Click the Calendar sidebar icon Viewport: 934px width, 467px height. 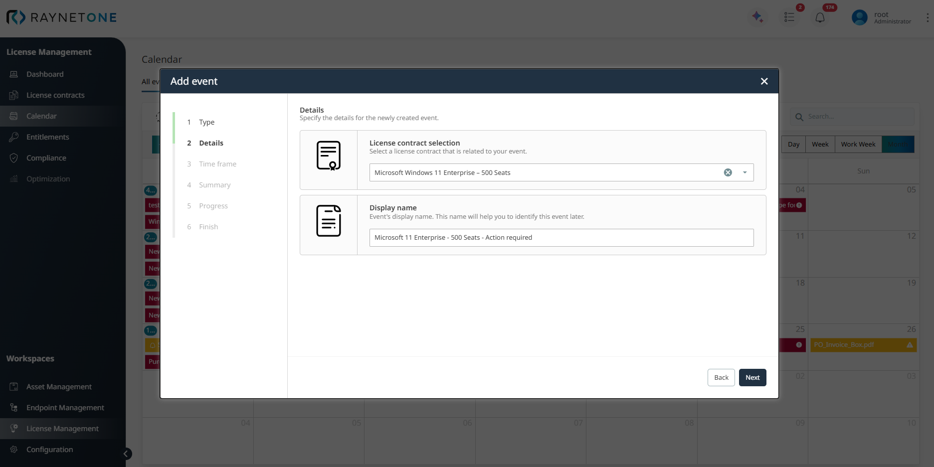coord(14,116)
